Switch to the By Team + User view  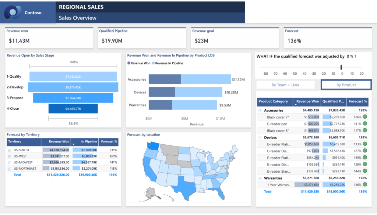(285, 85)
